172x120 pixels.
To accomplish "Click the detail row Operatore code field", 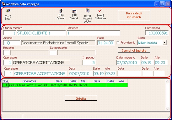I will [8, 73].
